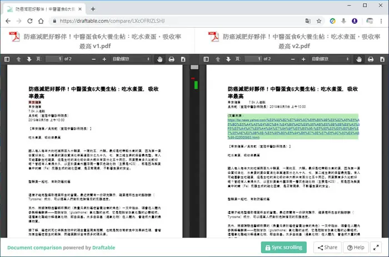Download the right v2.pdf document
This screenshot has width=389, height=257.
tap(382, 59)
